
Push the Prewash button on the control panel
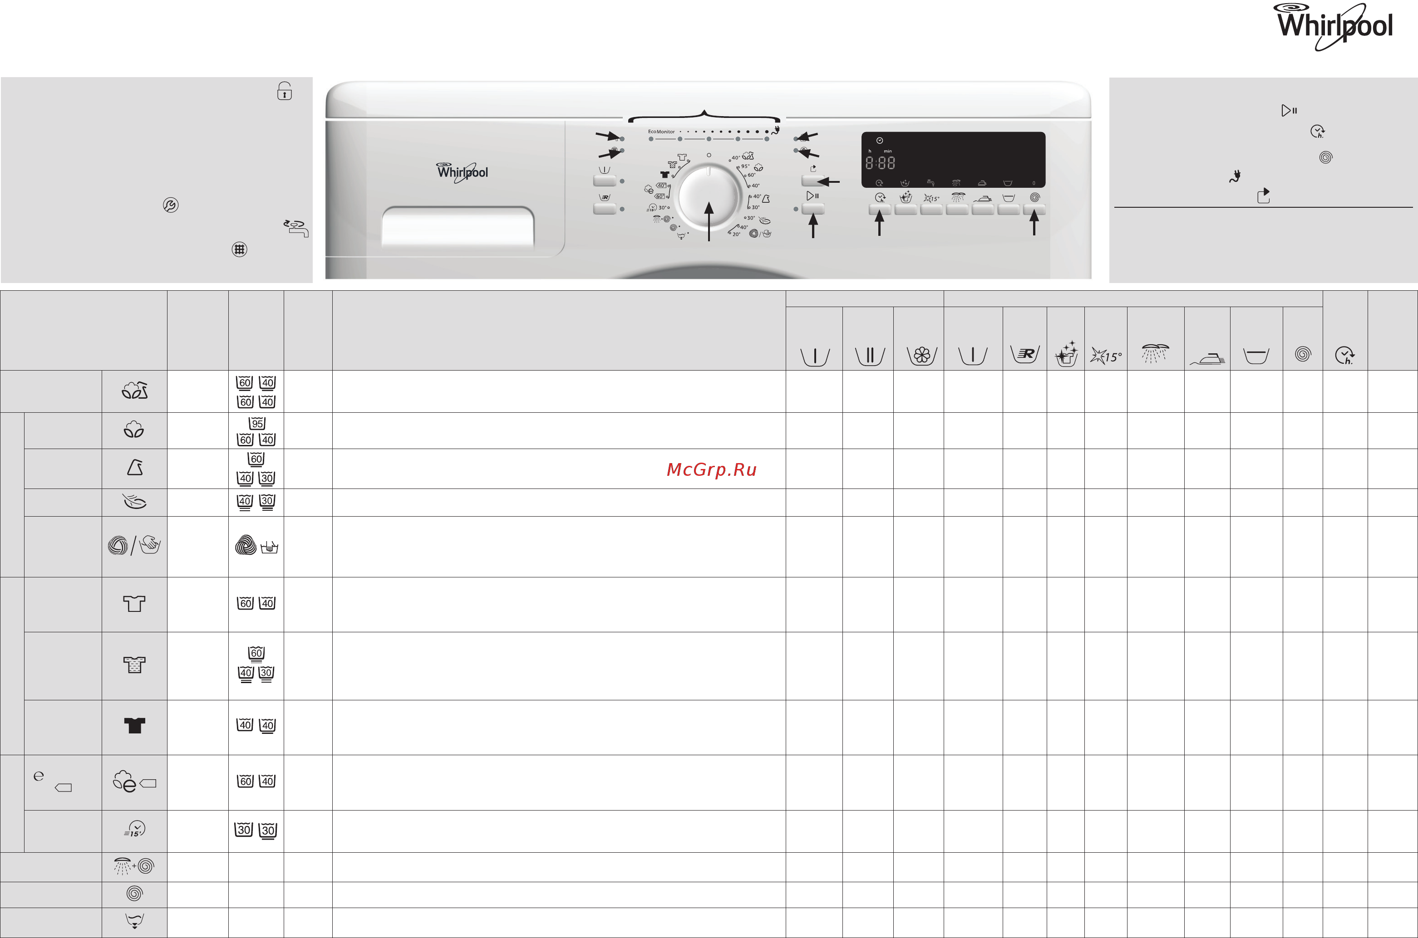click(605, 181)
